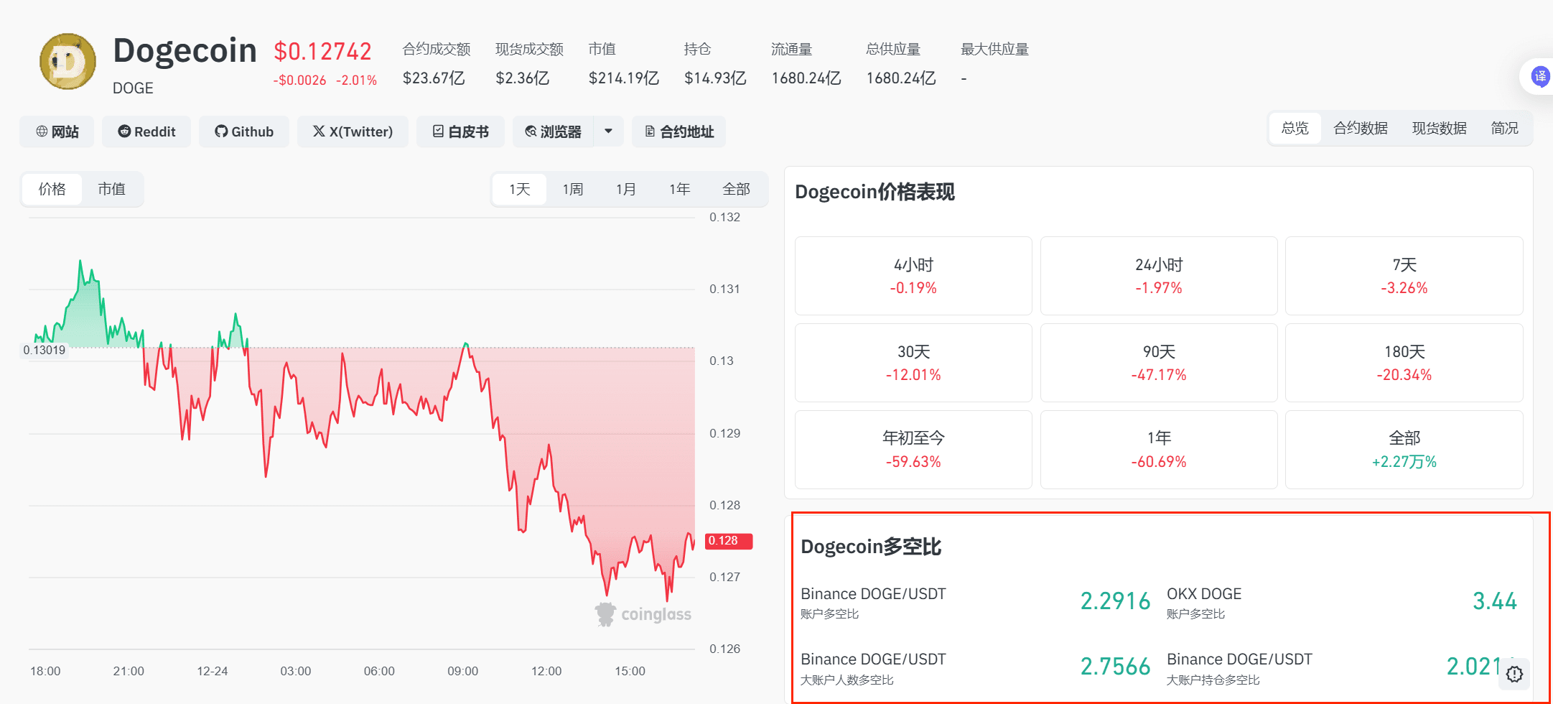Click the 合约成交额 value $23.67亿

click(434, 78)
